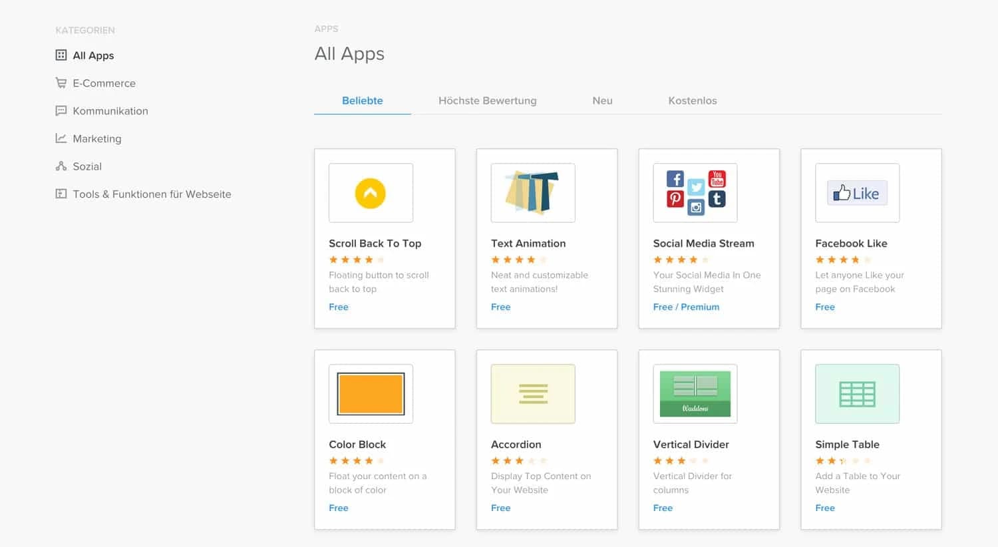Click the Scroll Back To Top arrow icon
The height and width of the screenshot is (547, 998).
371,193
